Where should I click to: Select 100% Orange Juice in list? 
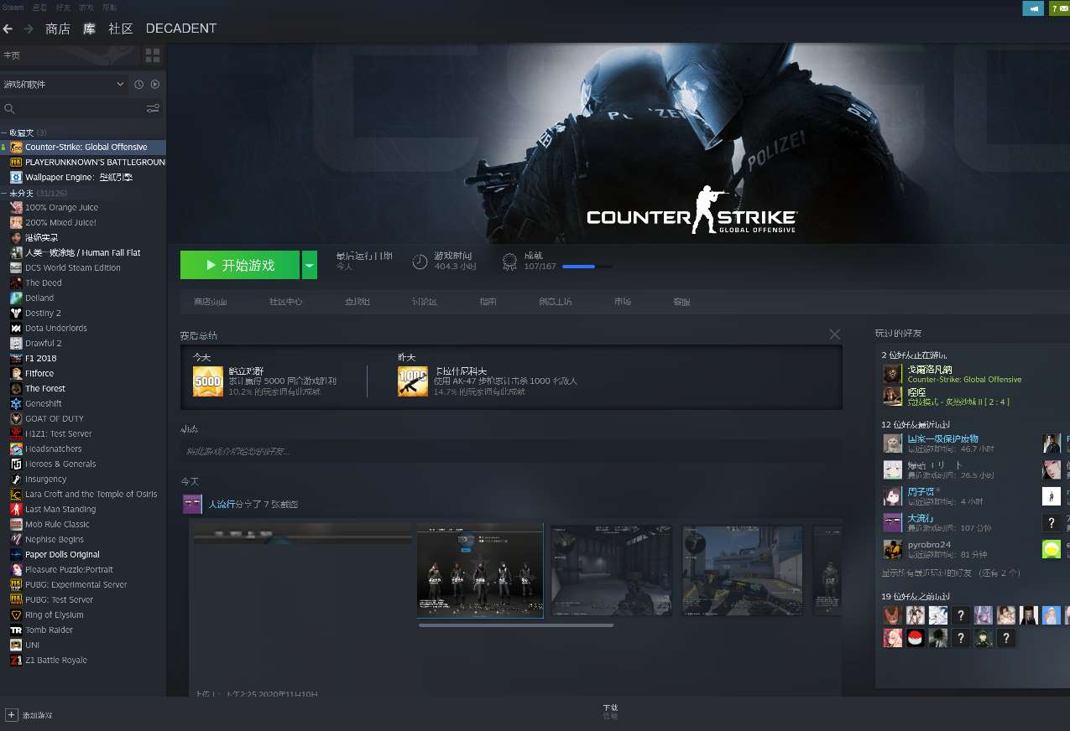coord(61,207)
